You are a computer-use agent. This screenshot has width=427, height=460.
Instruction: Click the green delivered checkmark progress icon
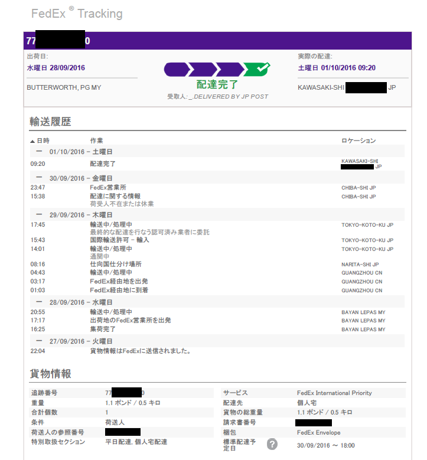coord(257,69)
